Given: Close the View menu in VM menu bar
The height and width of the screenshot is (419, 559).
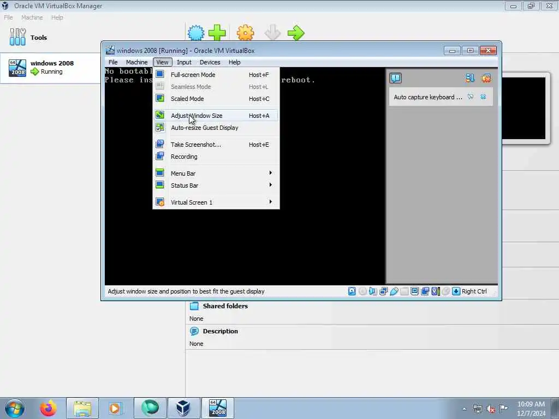Looking at the screenshot, I should pyautogui.click(x=162, y=62).
